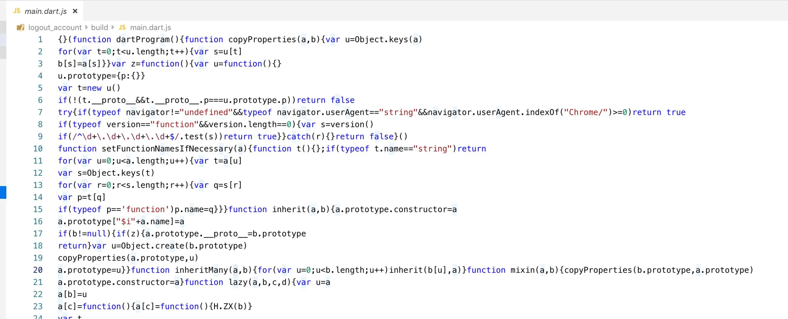Select line number 10 in the gutter

(38, 149)
